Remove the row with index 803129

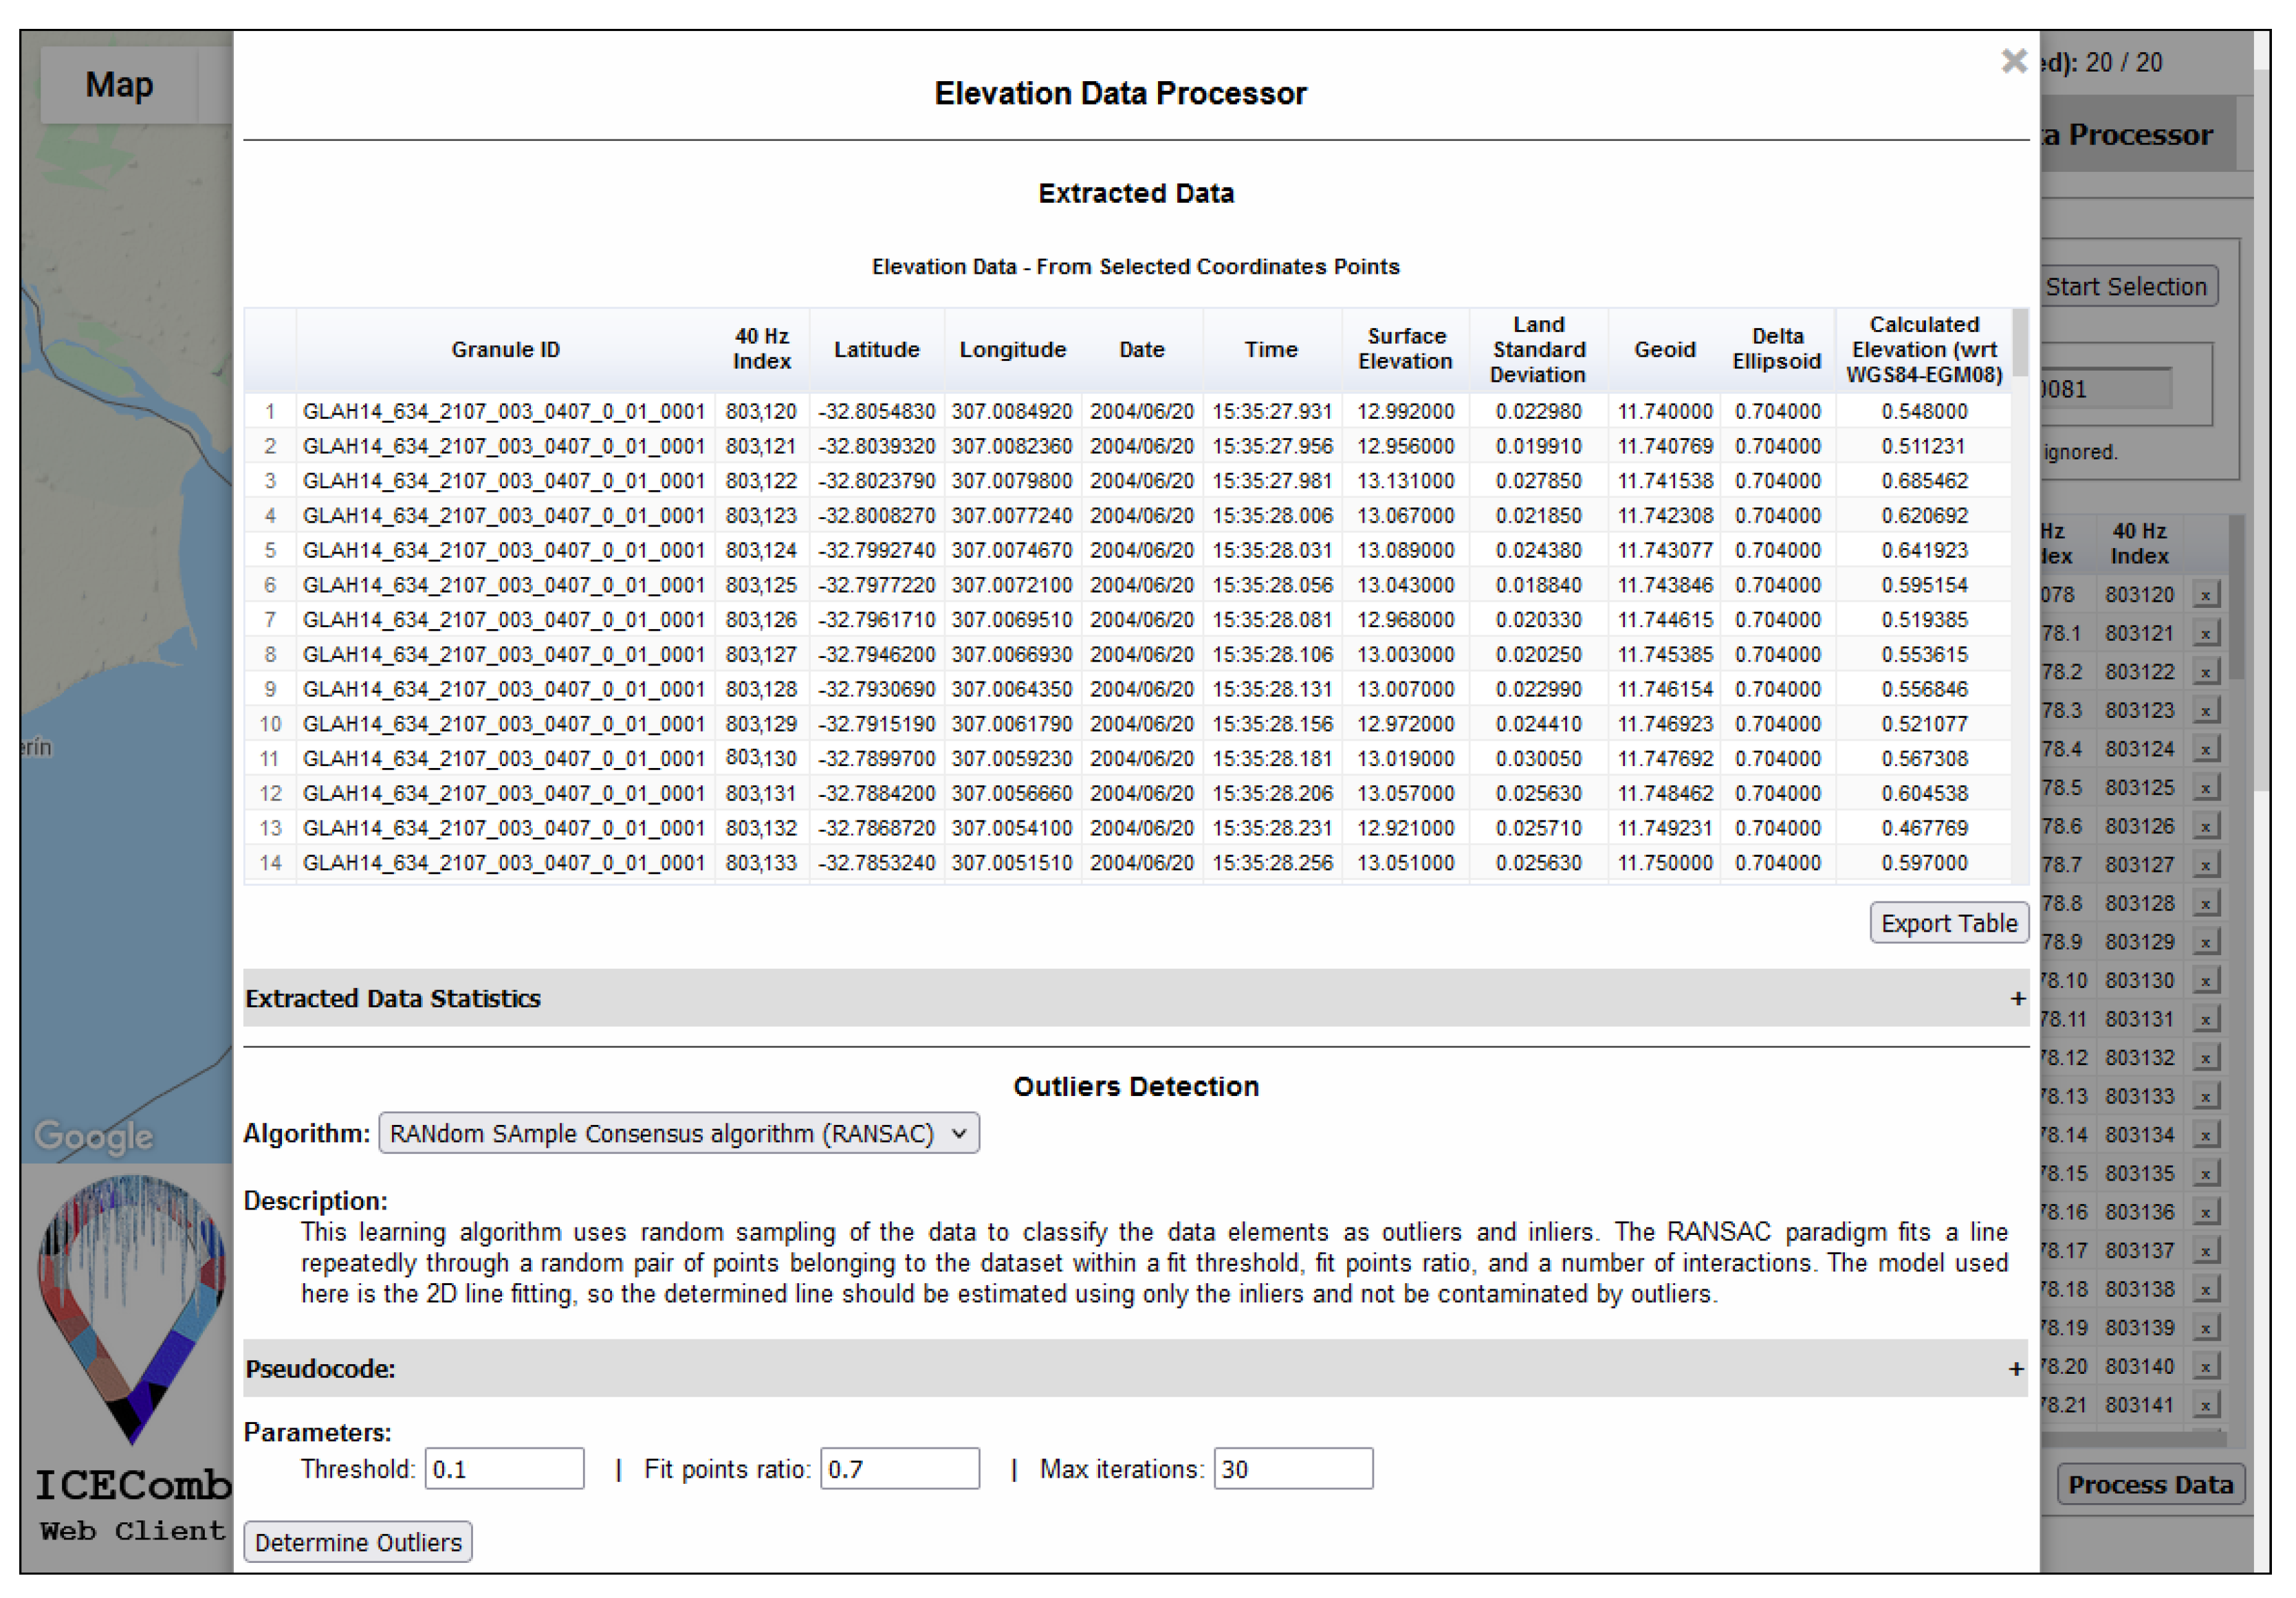click(x=2205, y=942)
